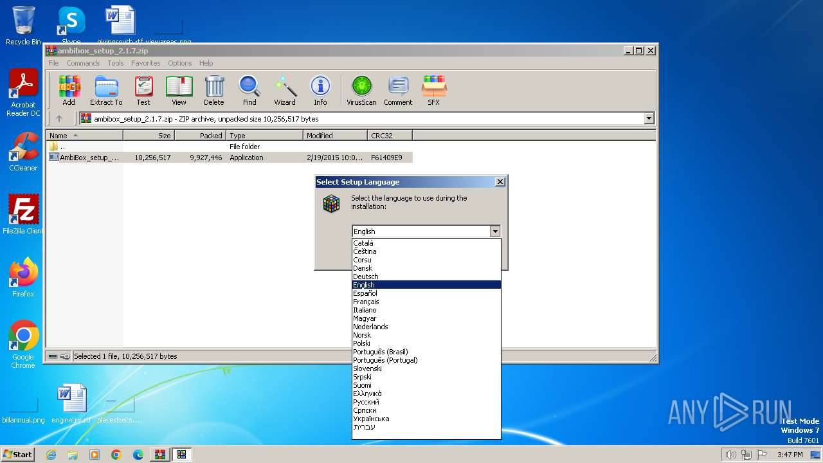The width and height of the screenshot is (823, 463).
Task: Click the Windows Media Player taskbar icon
Action: point(95,455)
